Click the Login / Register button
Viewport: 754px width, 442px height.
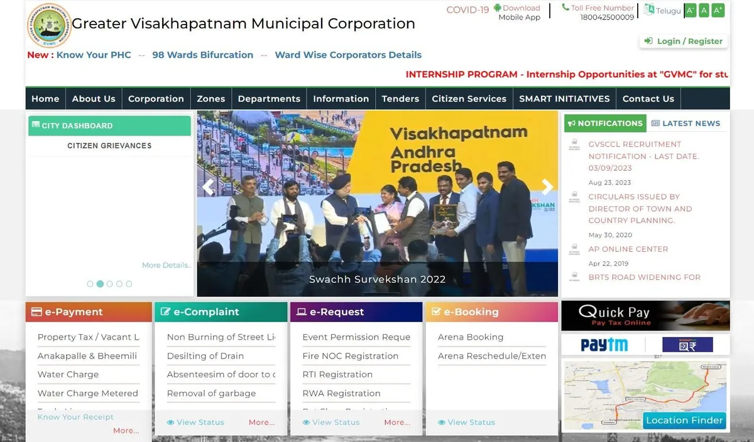pyautogui.click(x=683, y=41)
